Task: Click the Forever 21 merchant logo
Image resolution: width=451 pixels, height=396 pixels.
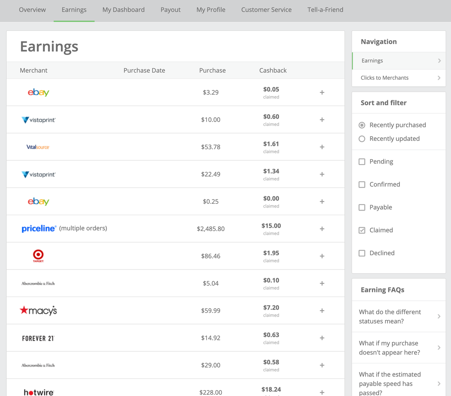Action: click(38, 338)
